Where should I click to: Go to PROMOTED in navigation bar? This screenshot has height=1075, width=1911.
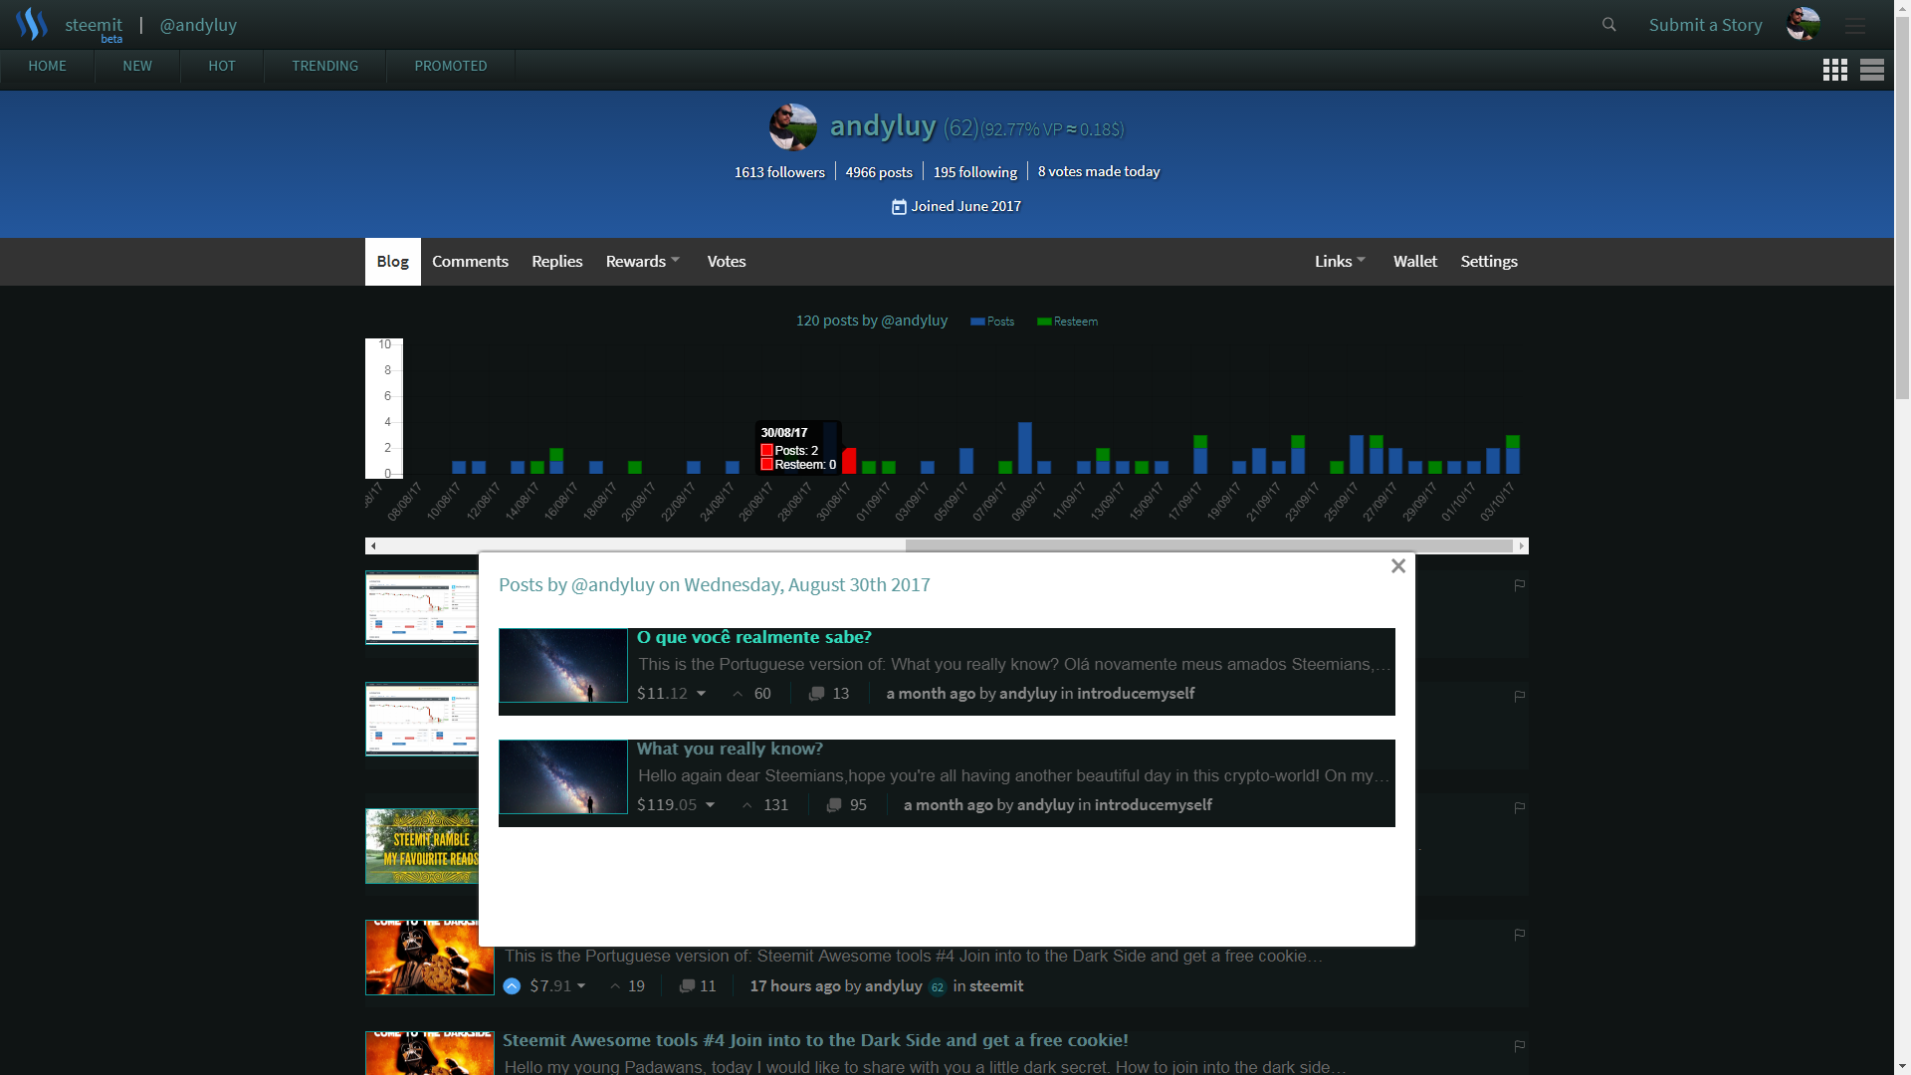coord(451,66)
